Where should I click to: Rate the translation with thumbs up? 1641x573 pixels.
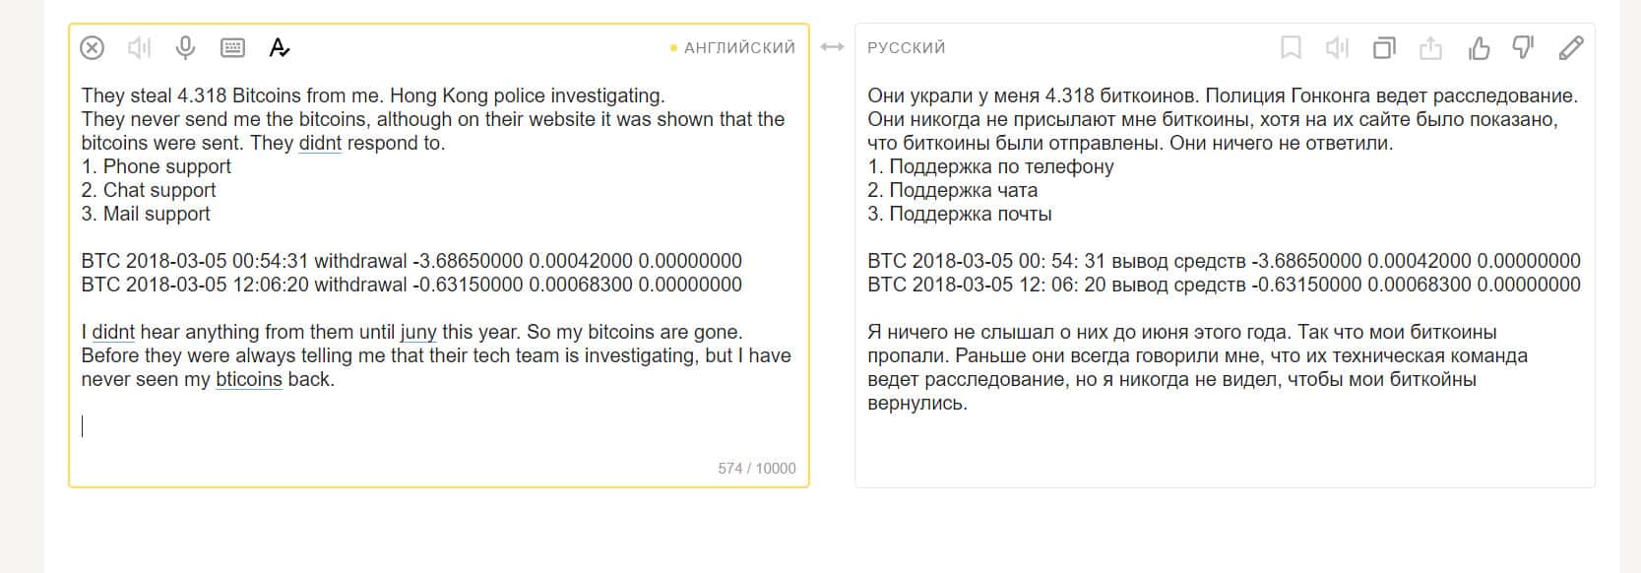tap(1478, 47)
